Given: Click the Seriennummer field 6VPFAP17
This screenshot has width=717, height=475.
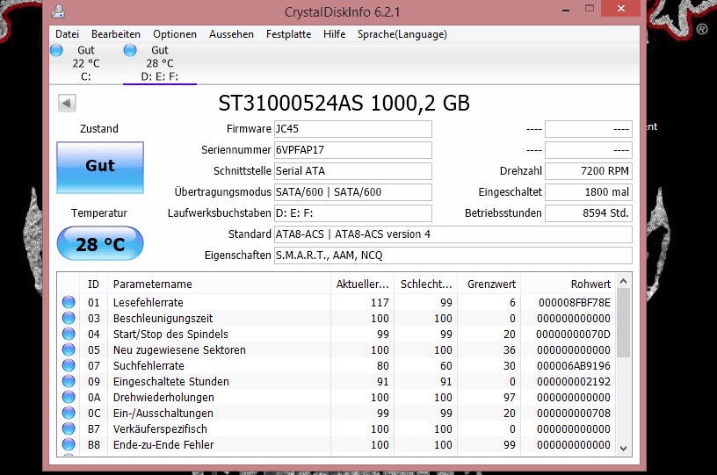Looking at the screenshot, I should [x=353, y=150].
